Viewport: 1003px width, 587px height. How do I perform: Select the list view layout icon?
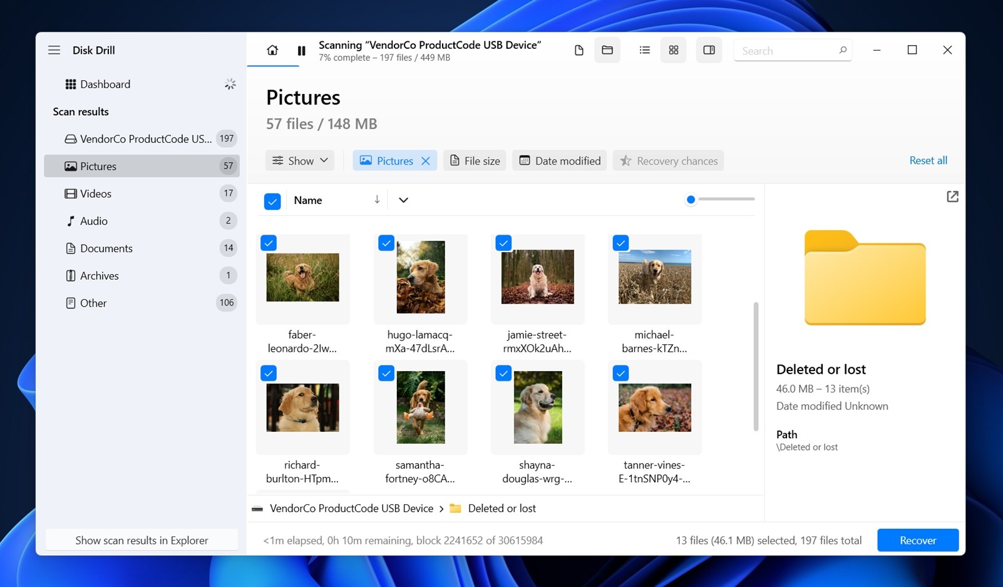pyautogui.click(x=644, y=50)
